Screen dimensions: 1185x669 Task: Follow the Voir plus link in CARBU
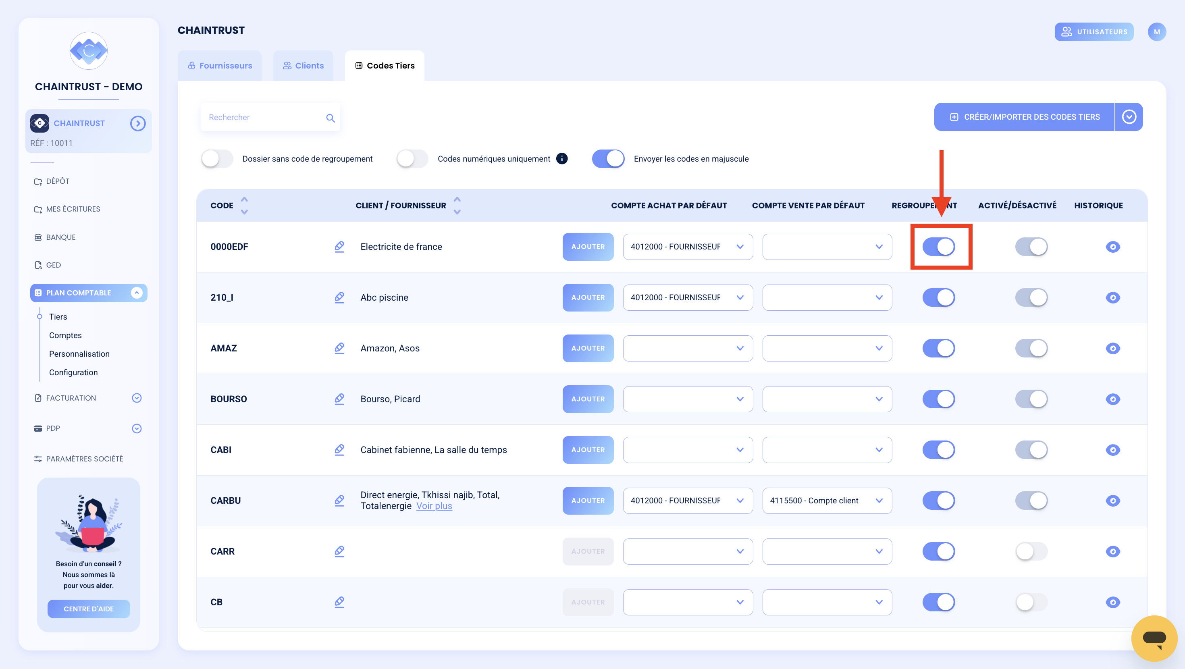pyautogui.click(x=434, y=506)
